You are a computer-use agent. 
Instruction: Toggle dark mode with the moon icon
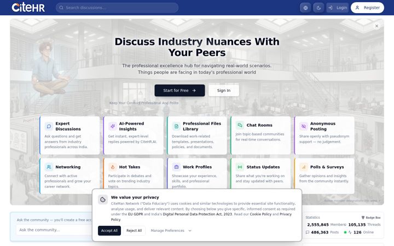point(318,8)
